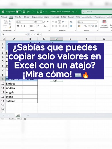Click the Merge and Center icon
The height and width of the screenshot is (149, 112).
pos(71,26)
